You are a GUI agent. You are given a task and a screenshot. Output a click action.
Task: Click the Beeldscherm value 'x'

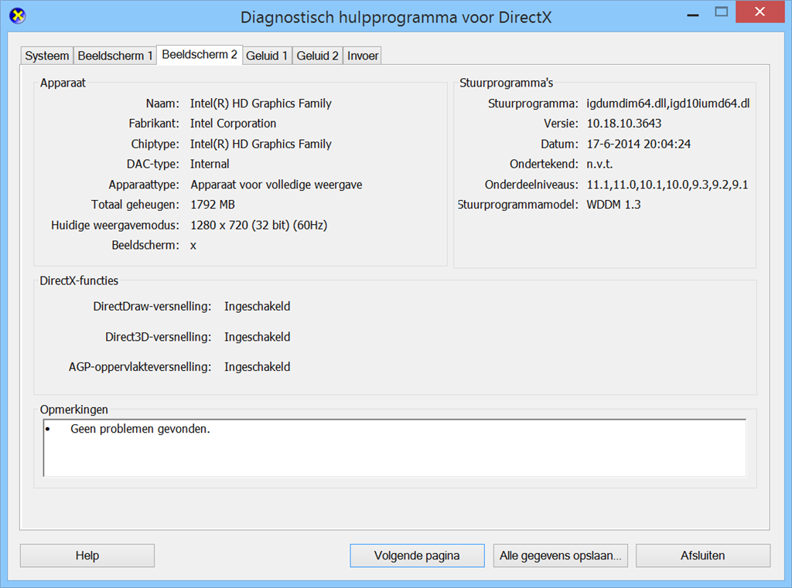[x=193, y=246]
